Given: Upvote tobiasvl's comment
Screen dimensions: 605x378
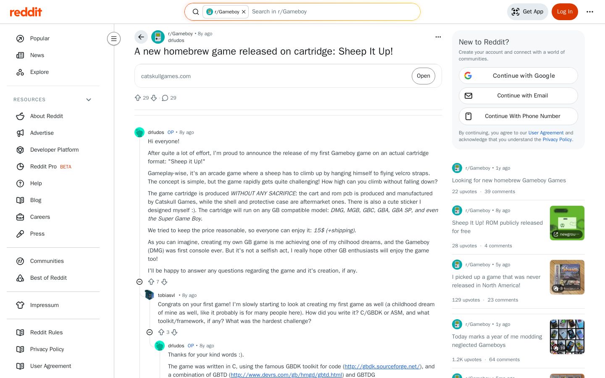Looking at the screenshot, I should [161, 332].
